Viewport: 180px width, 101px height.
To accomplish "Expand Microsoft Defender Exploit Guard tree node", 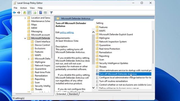I will click(29, 59).
